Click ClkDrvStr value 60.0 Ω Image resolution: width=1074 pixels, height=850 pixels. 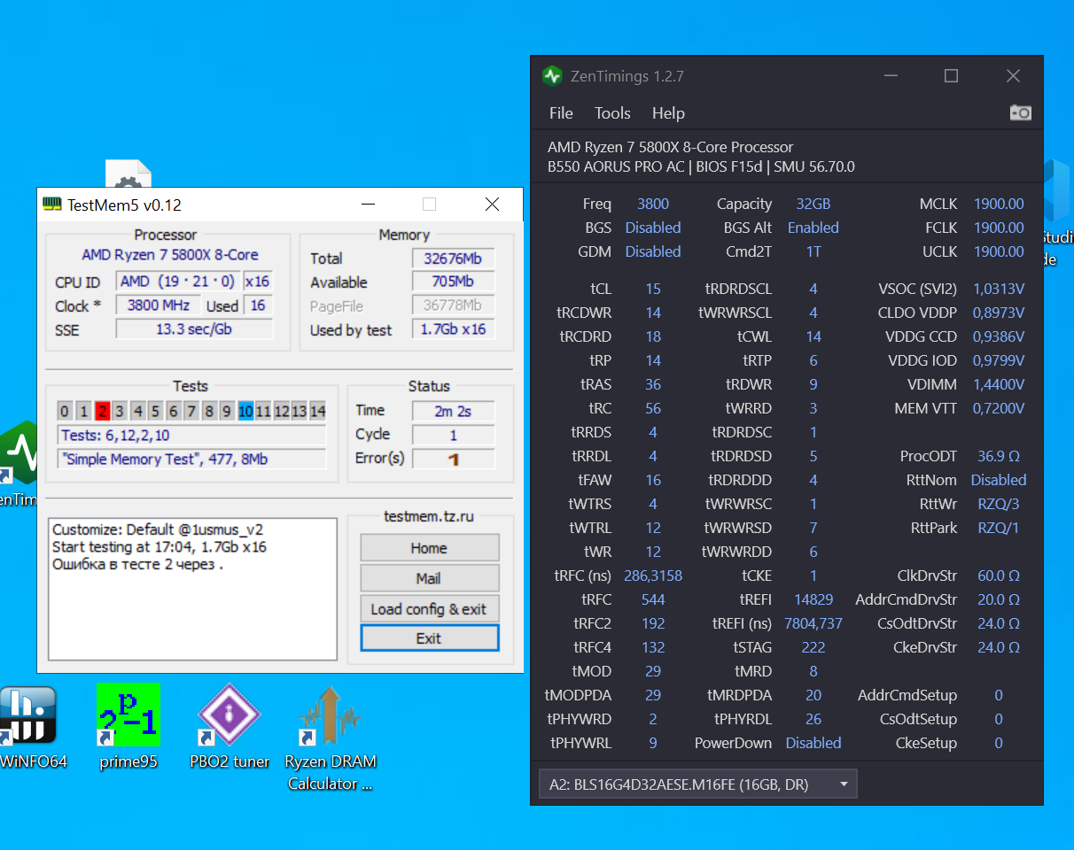(x=999, y=576)
